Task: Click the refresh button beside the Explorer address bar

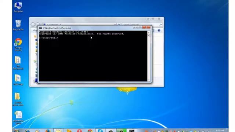Action: (x=119, y=25)
